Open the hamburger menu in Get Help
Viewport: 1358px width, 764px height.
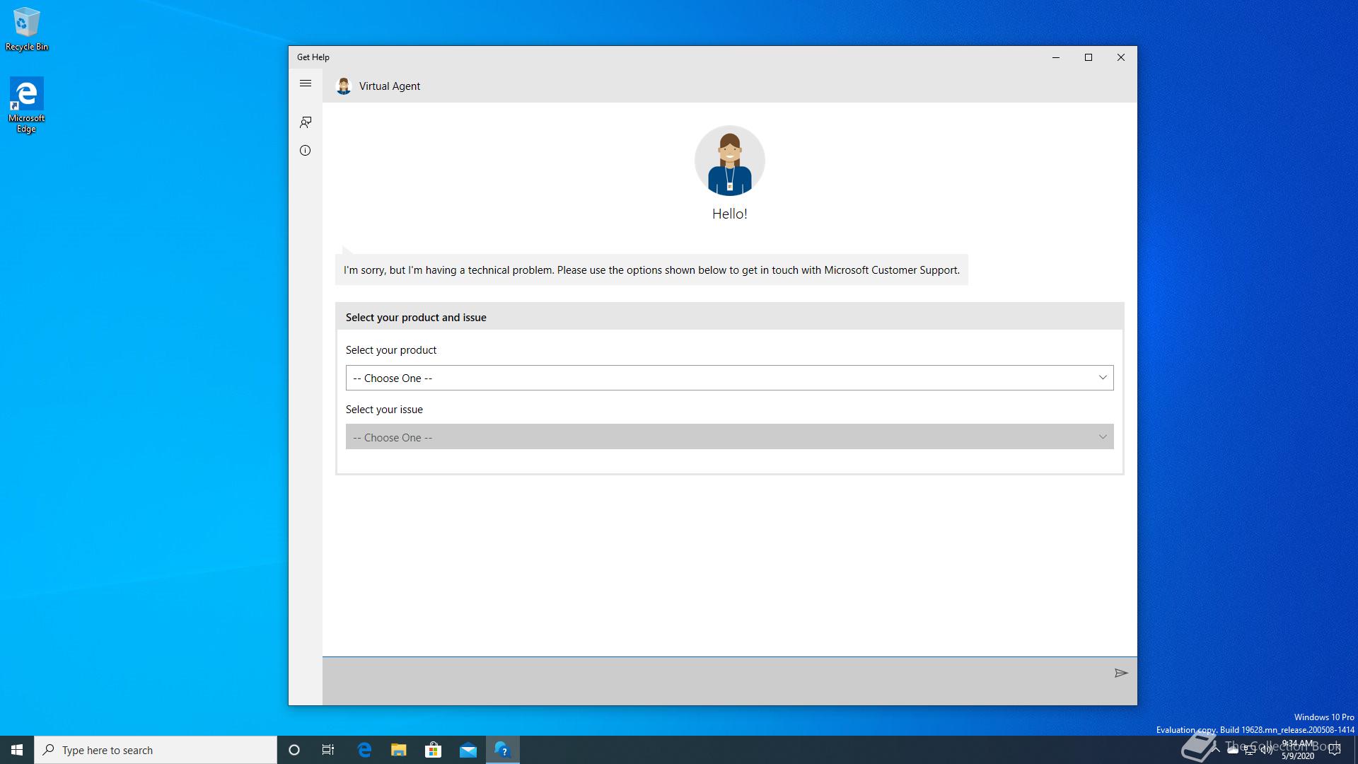coord(306,83)
